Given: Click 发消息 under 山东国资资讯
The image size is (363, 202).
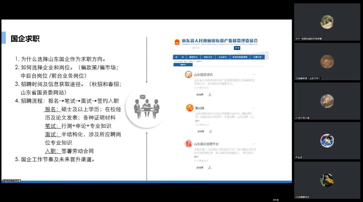Looking at the screenshot, I should 200,95.
